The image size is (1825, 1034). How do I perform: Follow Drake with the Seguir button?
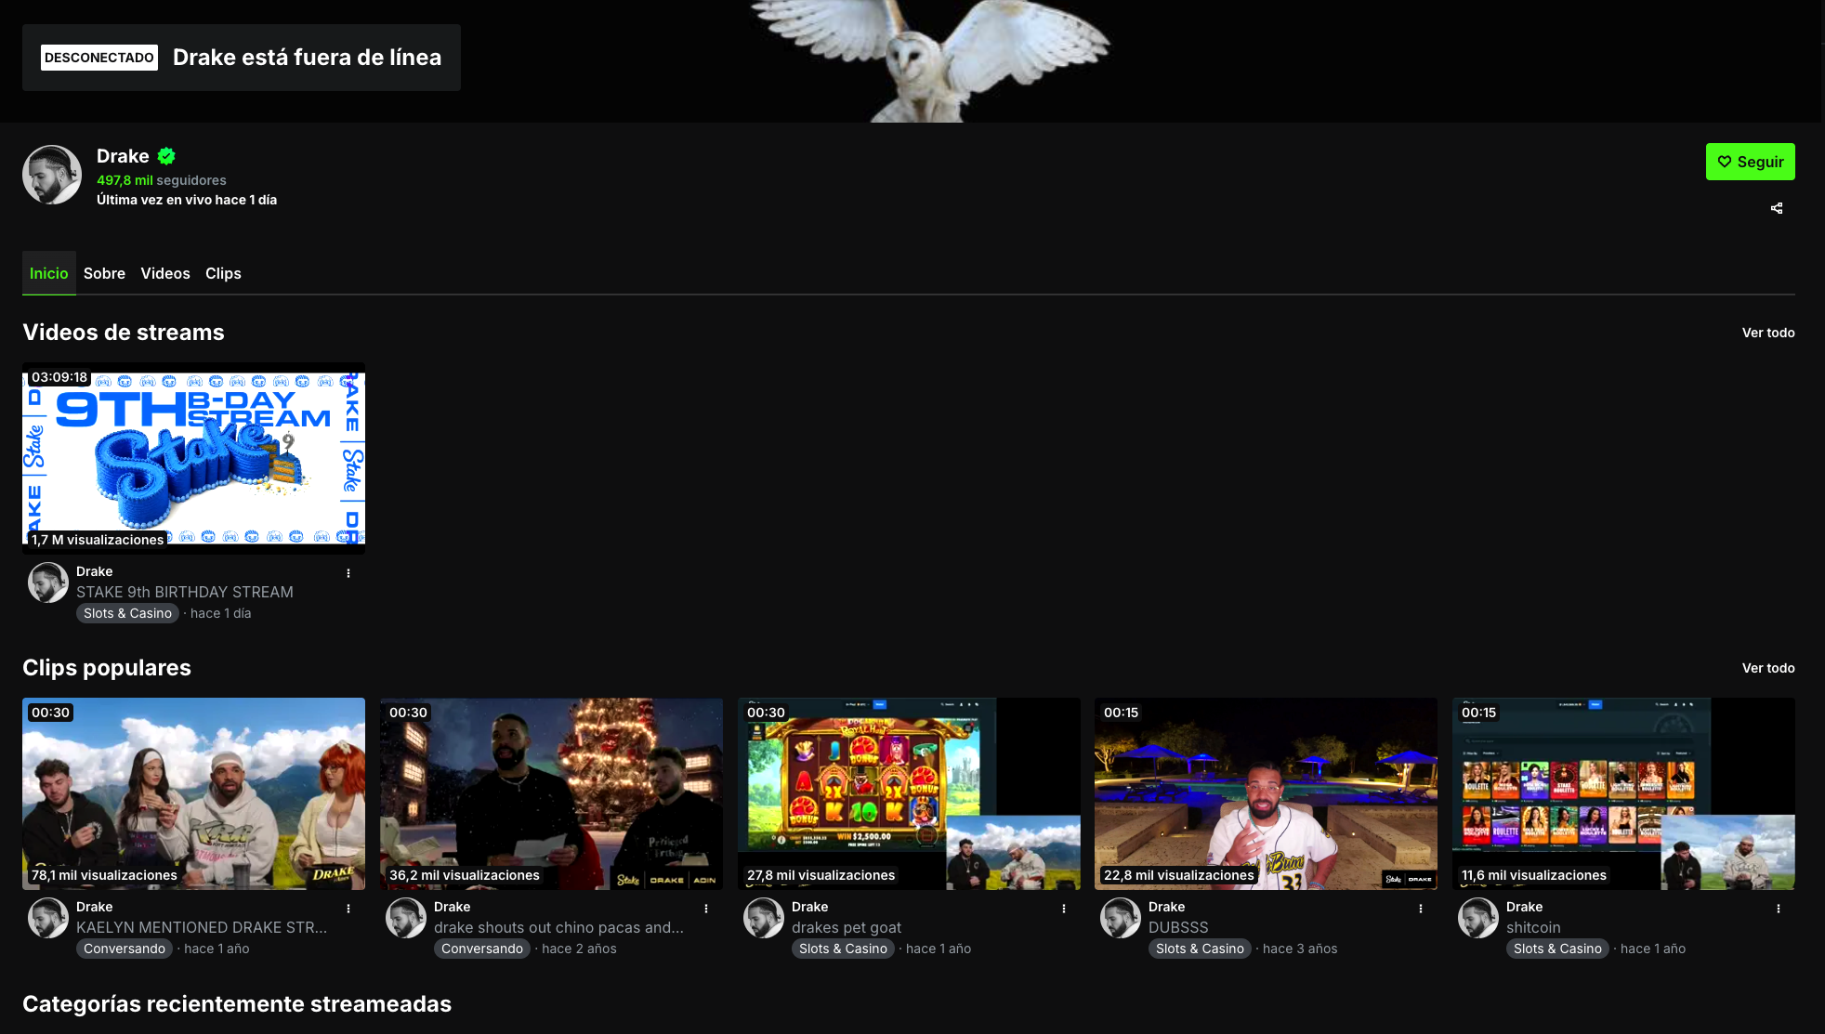pyautogui.click(x=1751, y=162)
